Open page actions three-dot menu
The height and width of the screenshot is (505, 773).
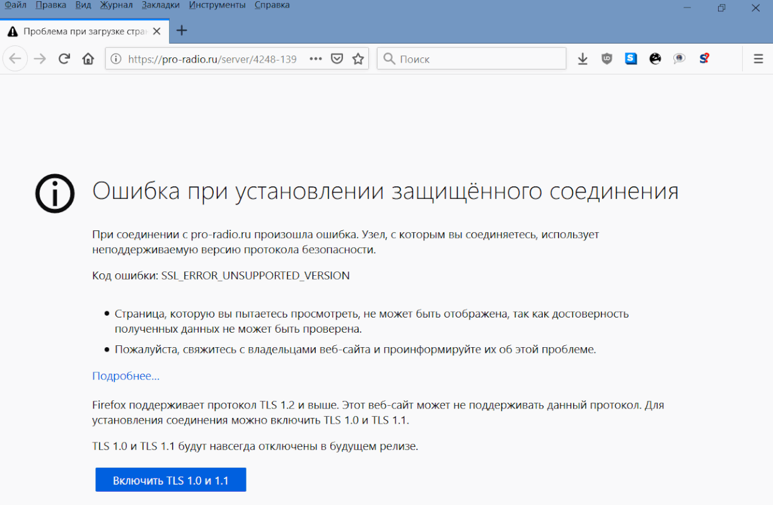[x=317, y=59]
